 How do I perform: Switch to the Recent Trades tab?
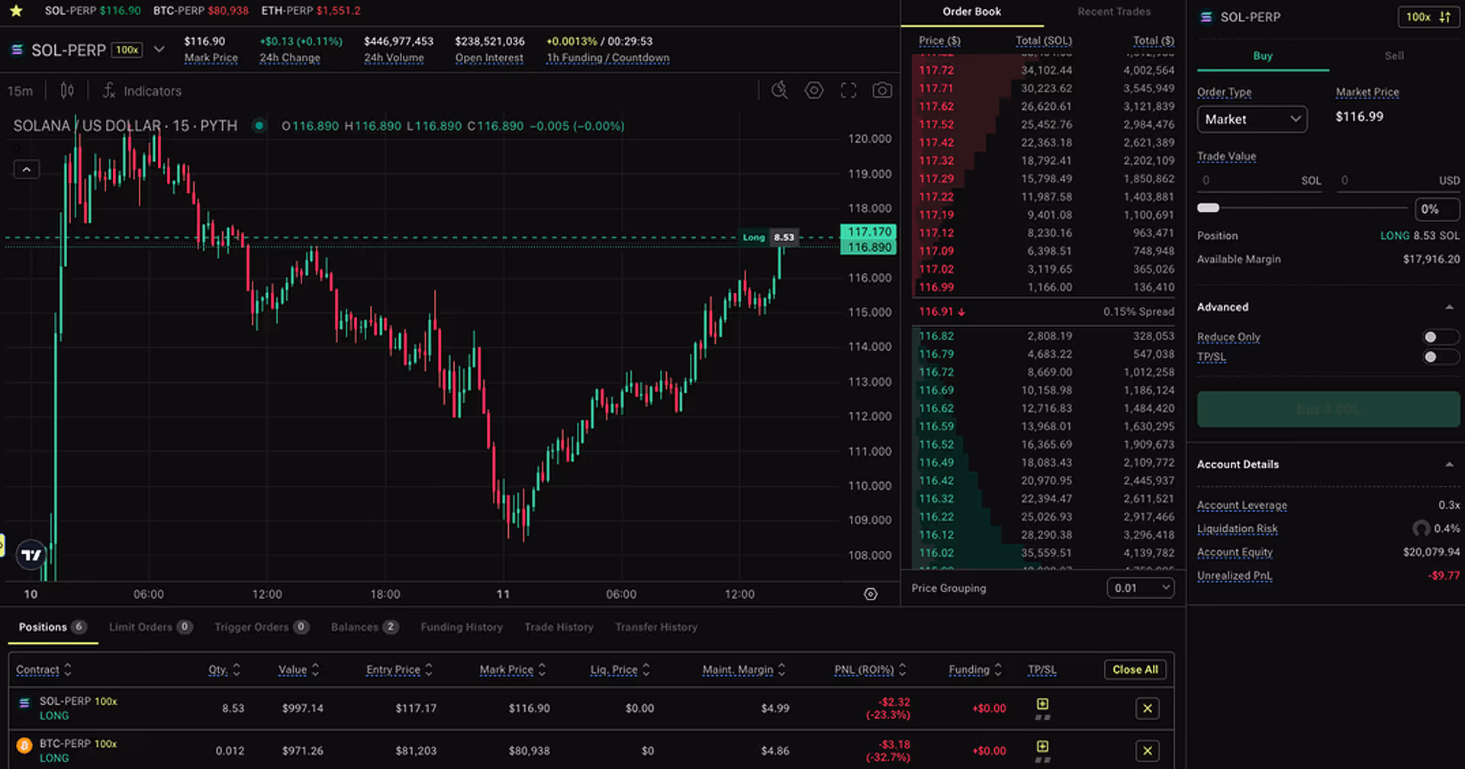coord(1113,11)
